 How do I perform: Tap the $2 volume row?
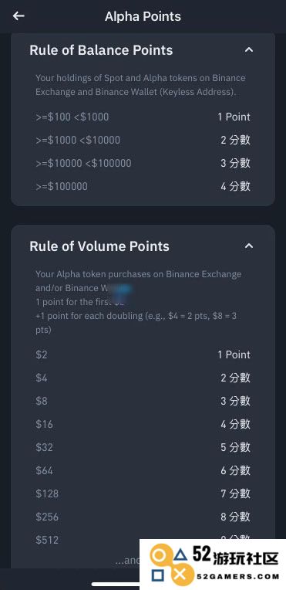click(x=143, y=354)
